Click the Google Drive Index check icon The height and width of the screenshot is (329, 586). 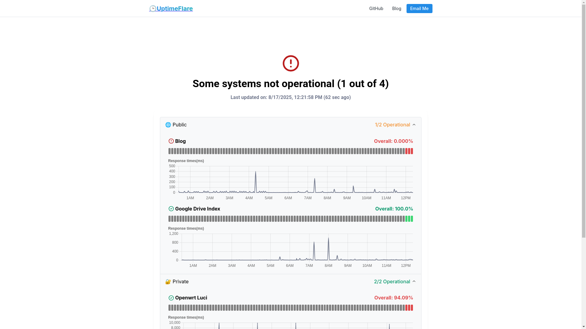point(171,209)
